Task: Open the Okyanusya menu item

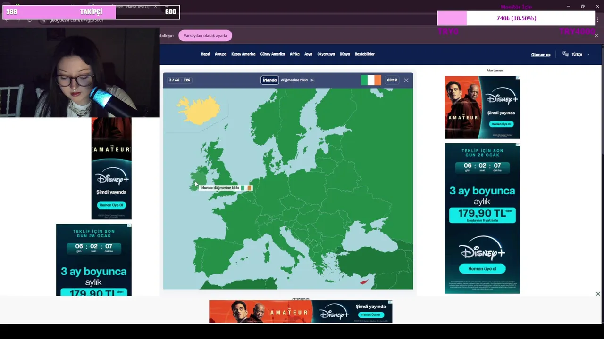Action: [326, 54]
